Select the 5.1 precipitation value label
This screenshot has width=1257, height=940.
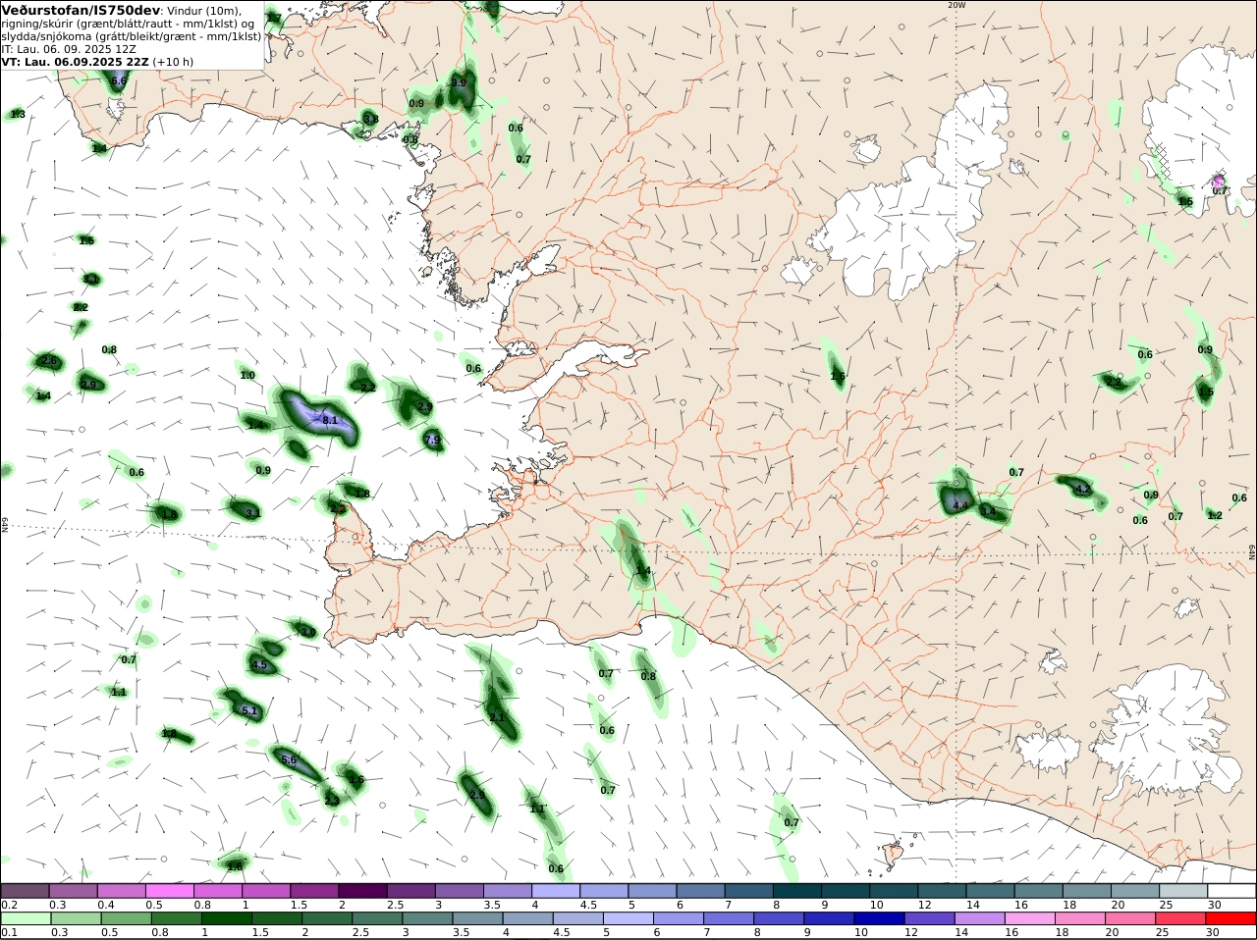[249, 710]
